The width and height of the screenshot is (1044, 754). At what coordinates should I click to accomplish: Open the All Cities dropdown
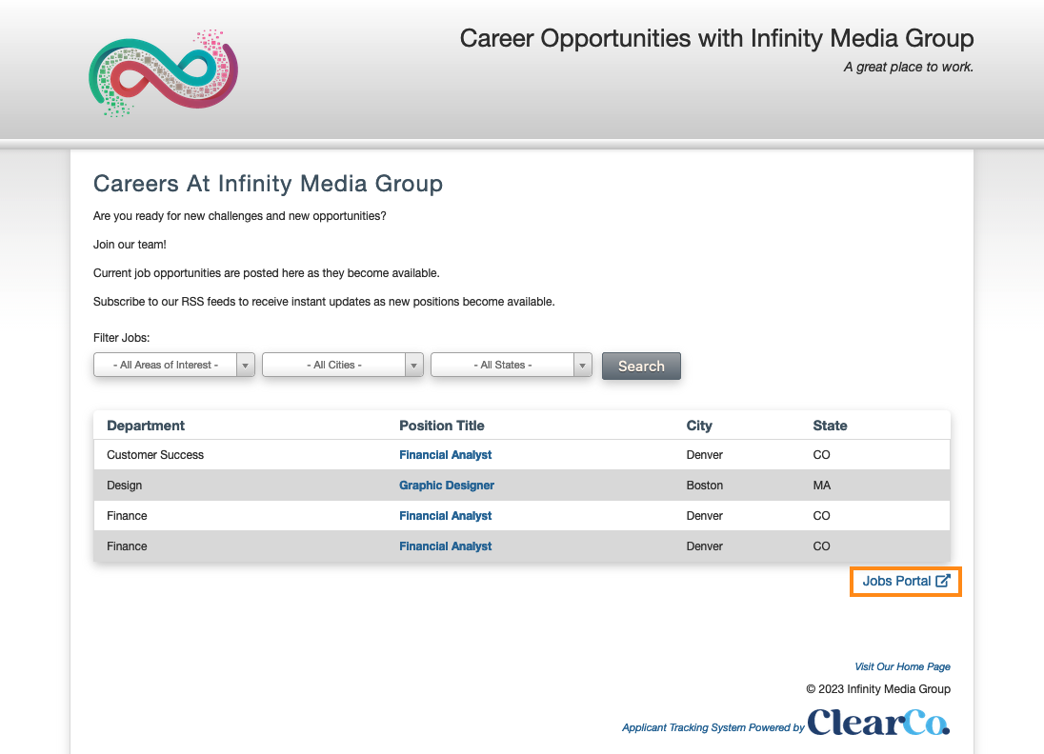(342, 365)
